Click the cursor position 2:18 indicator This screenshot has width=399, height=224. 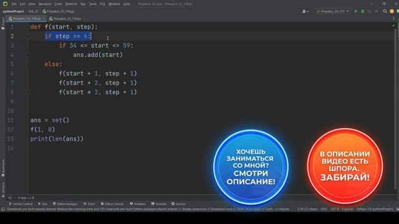(307, 209)
